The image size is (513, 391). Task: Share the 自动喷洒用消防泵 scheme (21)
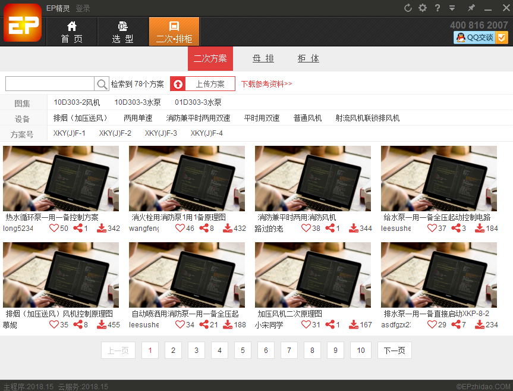pos(204,324)
